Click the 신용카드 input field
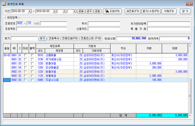195x126 pixels. 104,29
